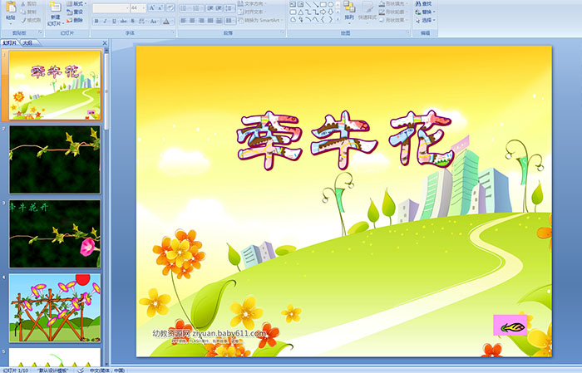Image resolution: width=582 pixels, height=373 pixels.
Task: Open the Replace (替换) menu
Action: [425, 12]
